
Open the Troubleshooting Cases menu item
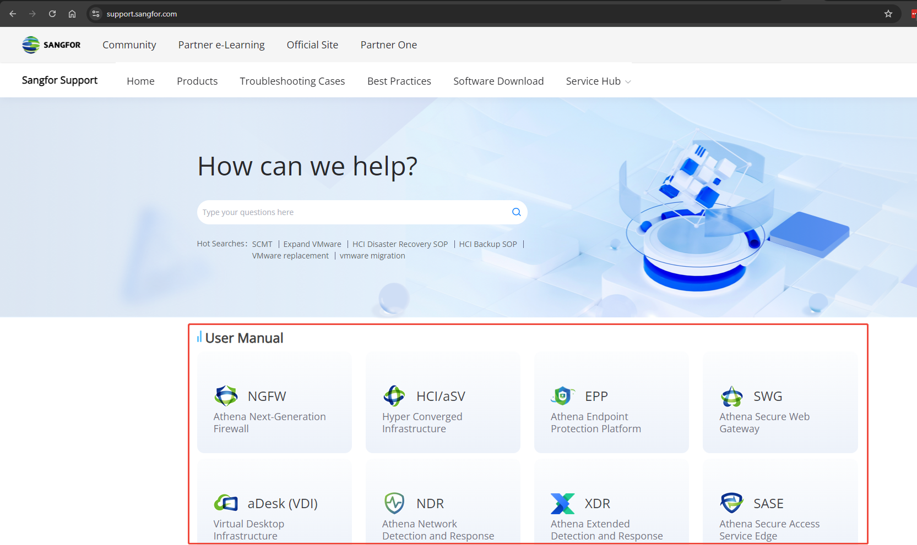pyautogui.click(x=292, y=81)
